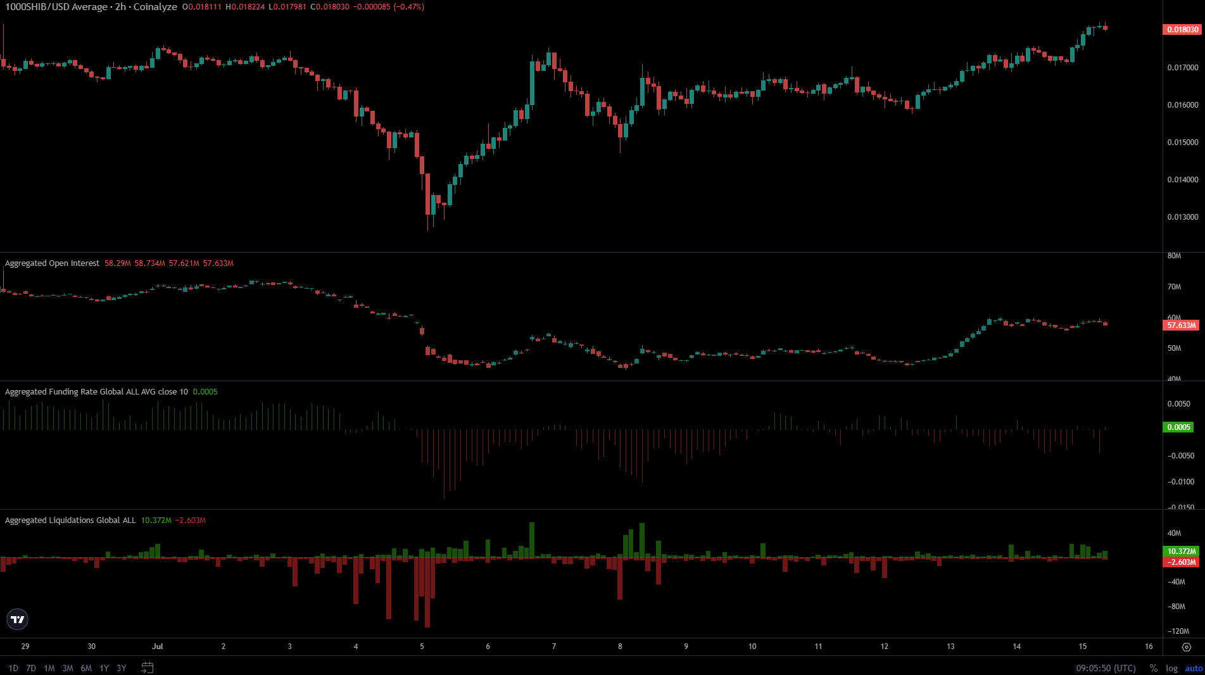1205x675 pixels.
Task: Select the 3M time range
Action: [68, 668]
